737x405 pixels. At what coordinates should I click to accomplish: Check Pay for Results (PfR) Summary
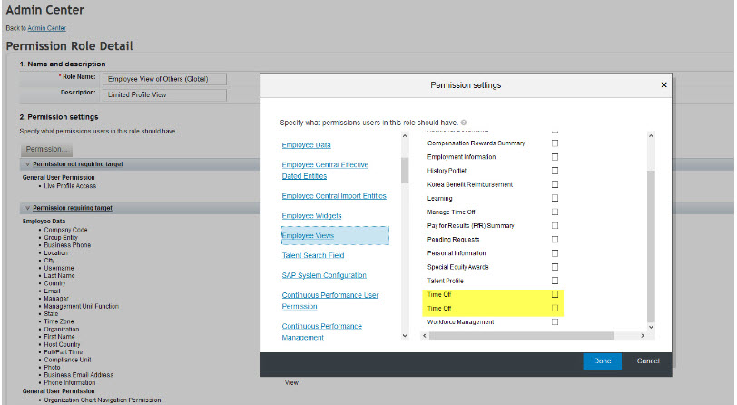point(555,226)
